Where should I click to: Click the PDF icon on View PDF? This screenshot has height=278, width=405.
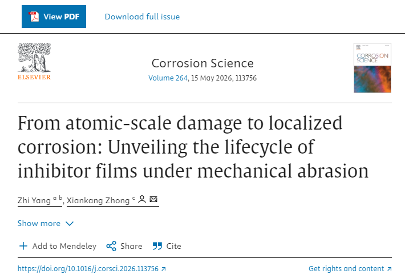click(34, 17)
